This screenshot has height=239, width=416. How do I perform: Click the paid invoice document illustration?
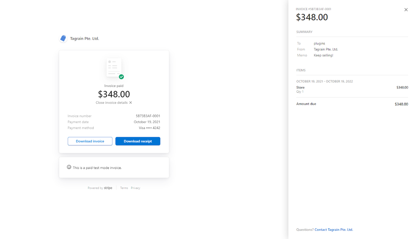coord(114,68)
